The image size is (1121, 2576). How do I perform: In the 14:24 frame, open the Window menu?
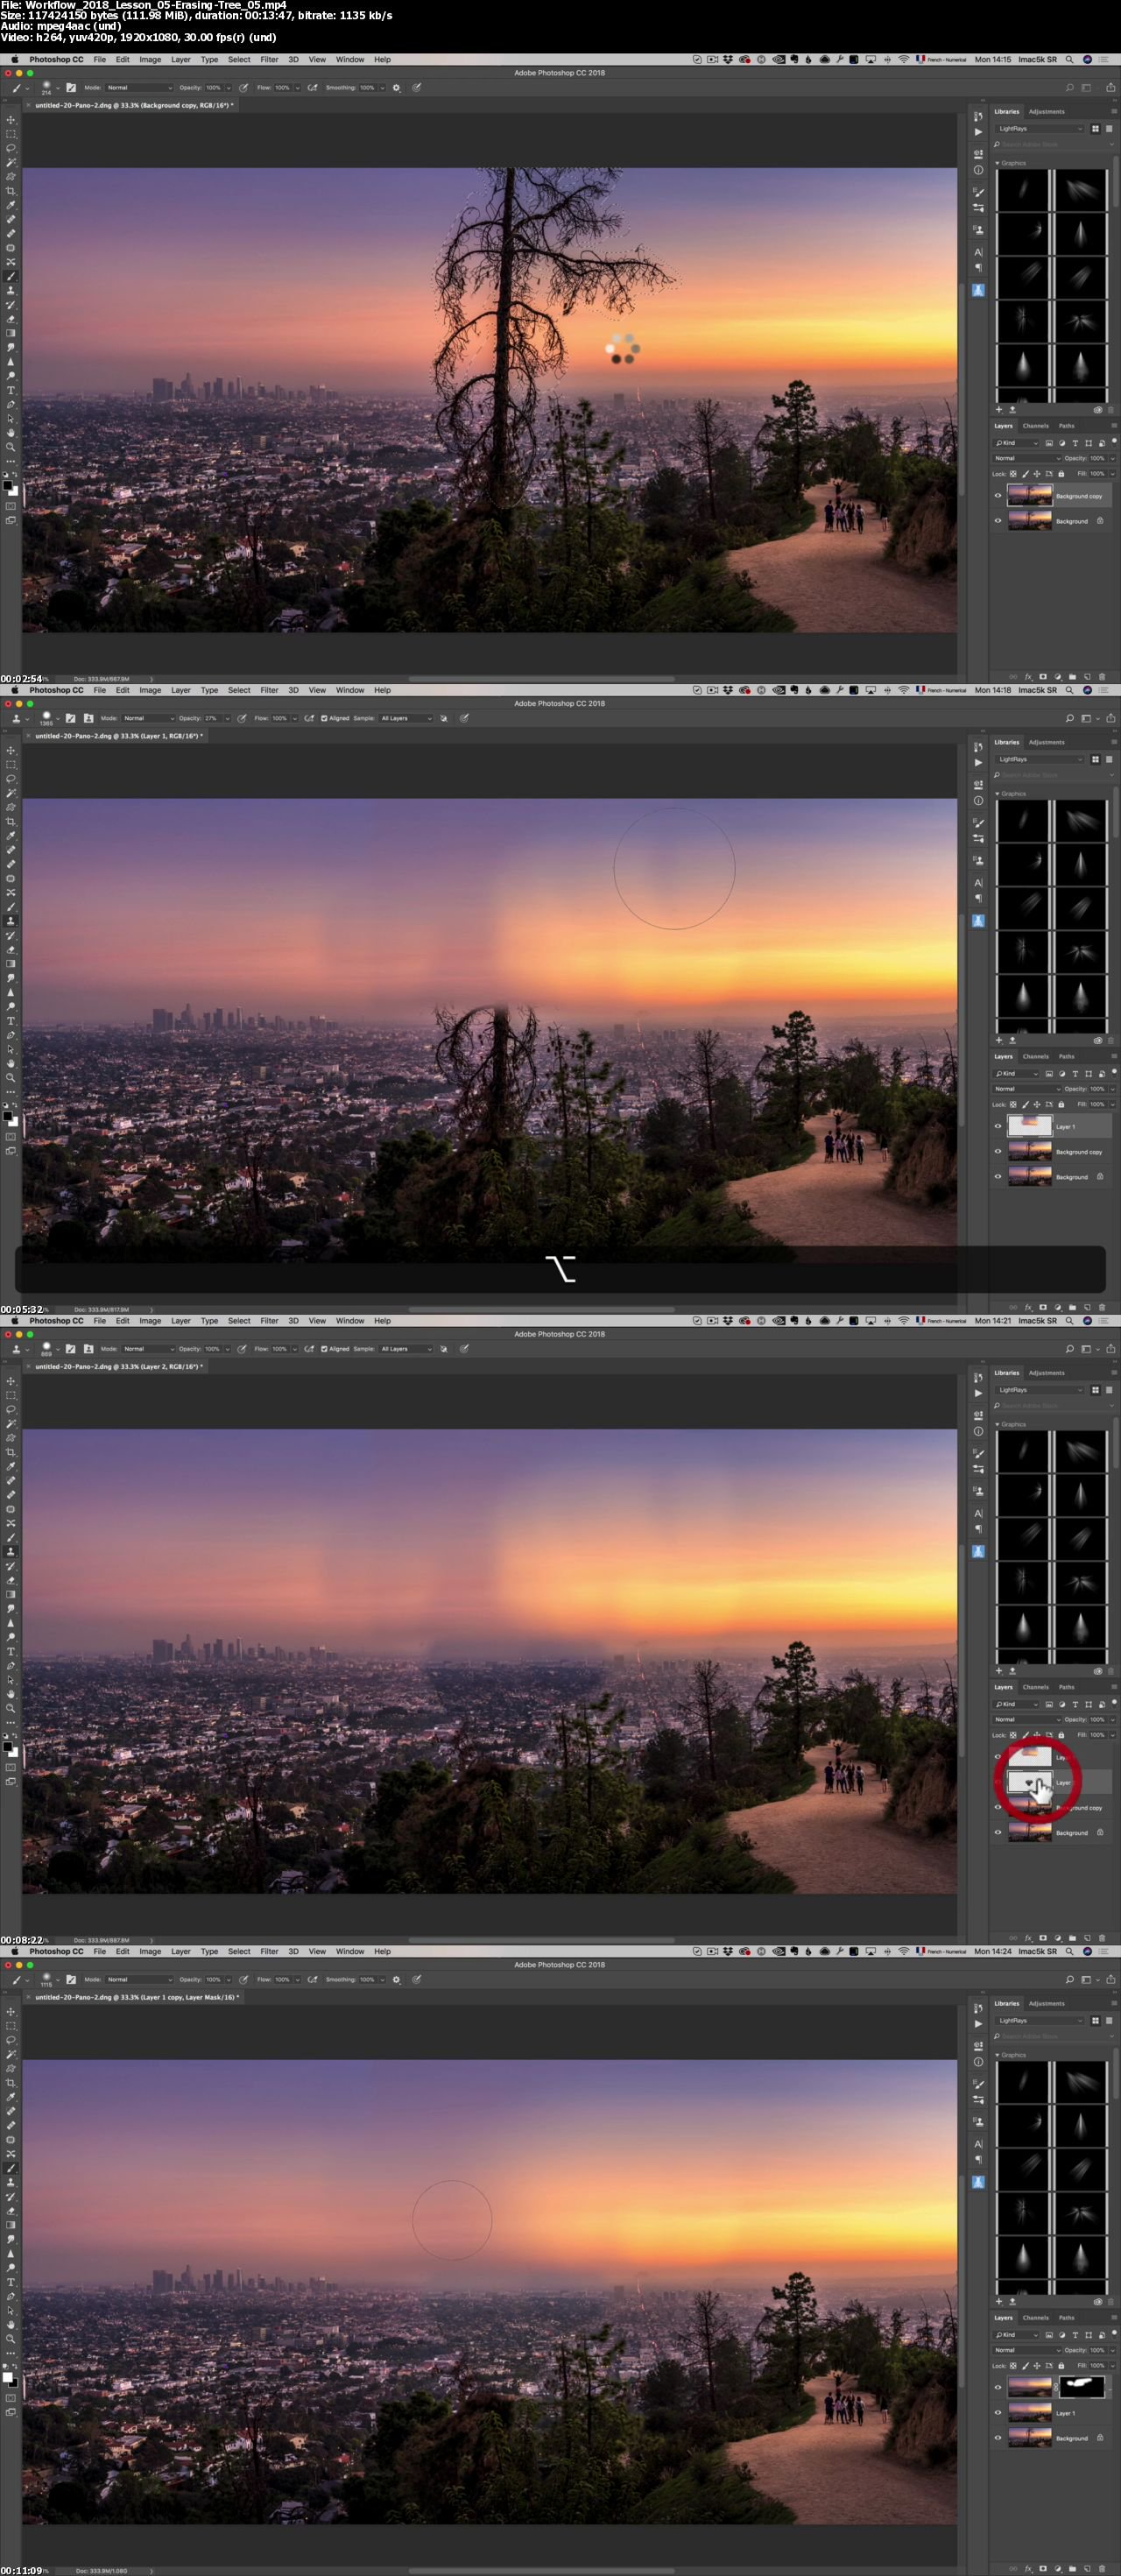click(350, 1951)
